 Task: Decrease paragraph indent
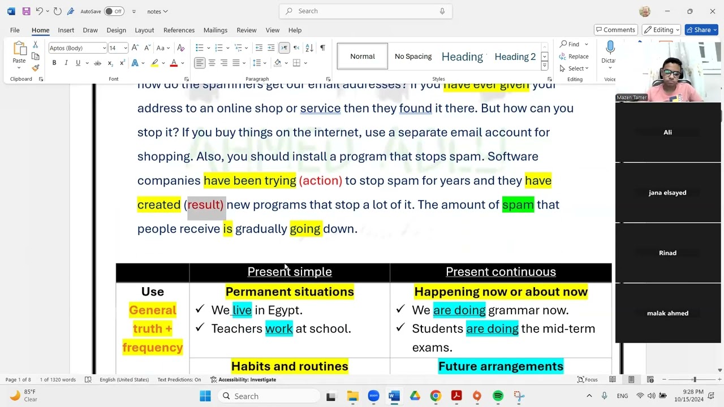tap(258, 48)
